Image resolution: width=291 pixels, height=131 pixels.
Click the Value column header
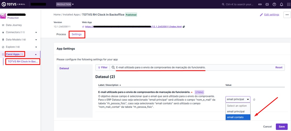[x=228, y=85]
